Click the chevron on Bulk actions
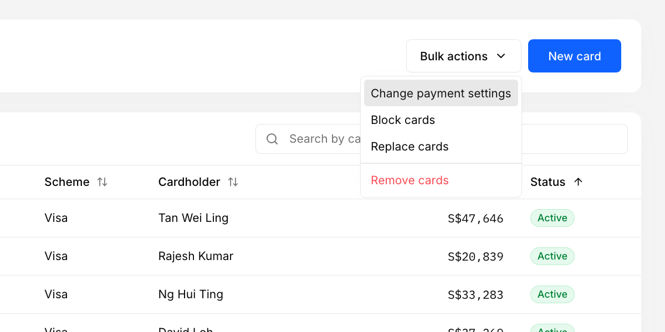Screen dimensions: 665x332 (501, 56)
